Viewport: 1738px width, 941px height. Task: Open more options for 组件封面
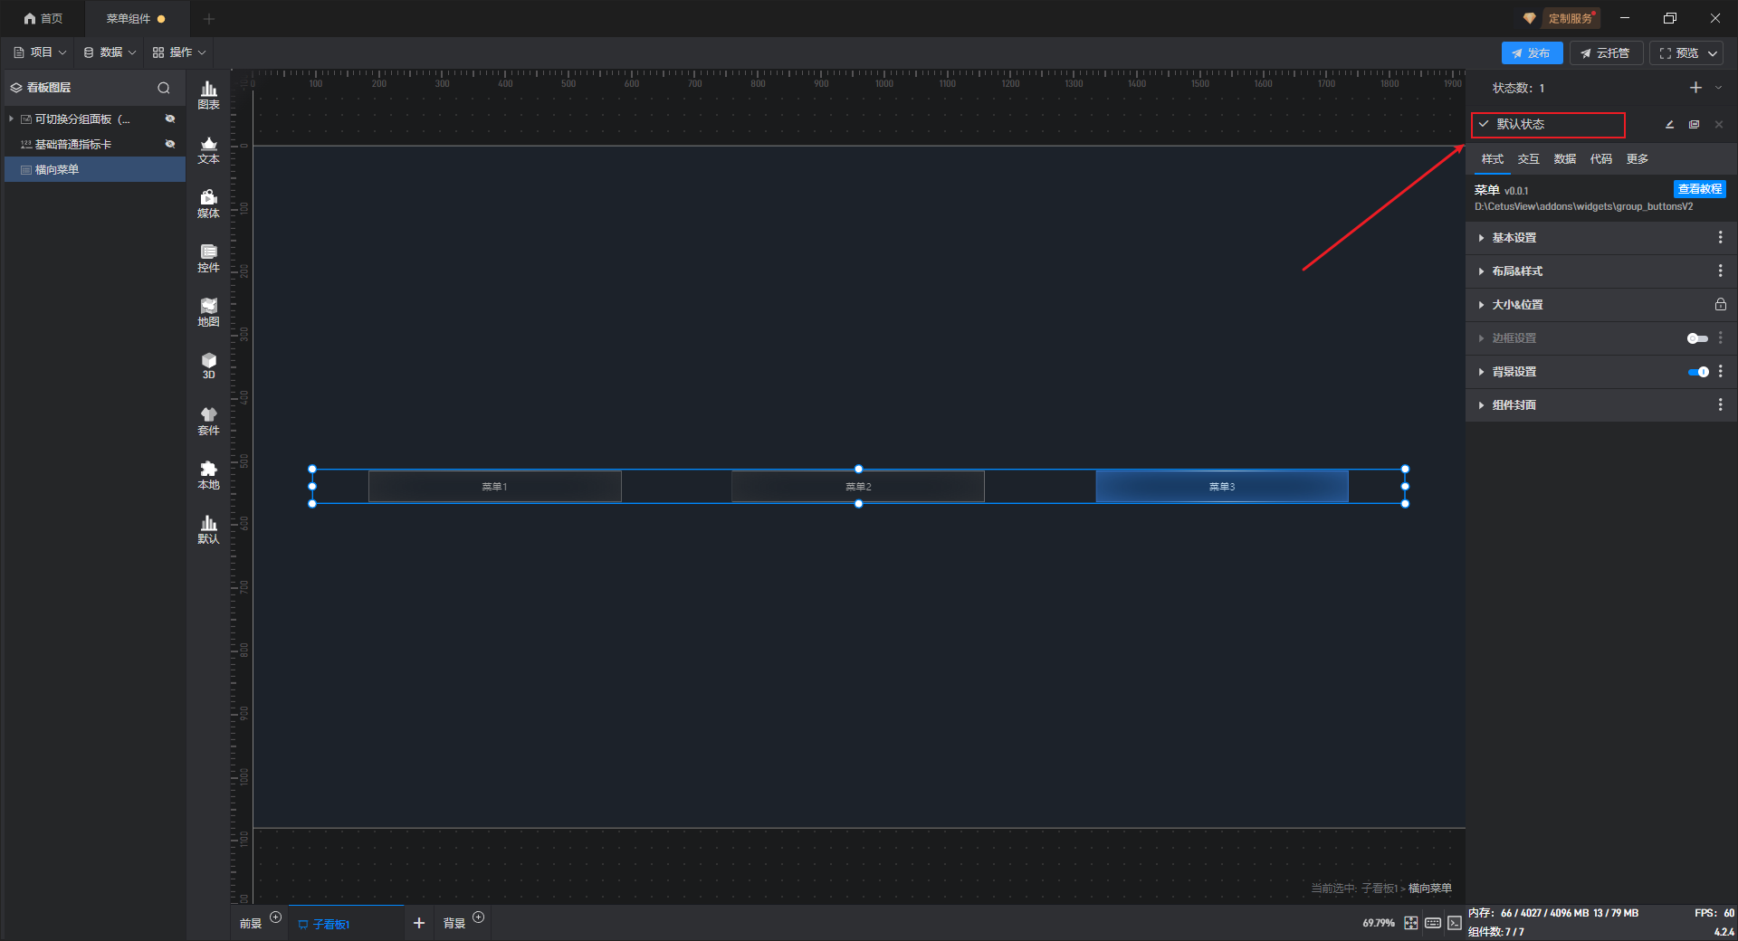(1721, 405)
